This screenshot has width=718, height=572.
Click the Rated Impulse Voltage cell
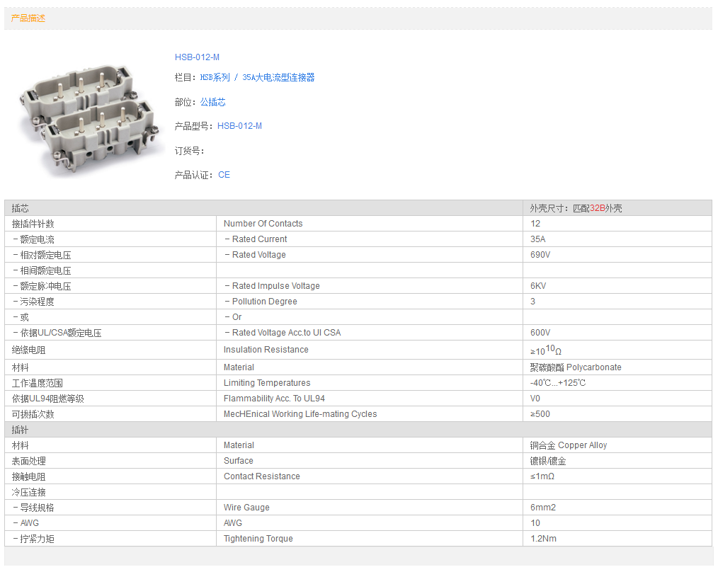275,286
